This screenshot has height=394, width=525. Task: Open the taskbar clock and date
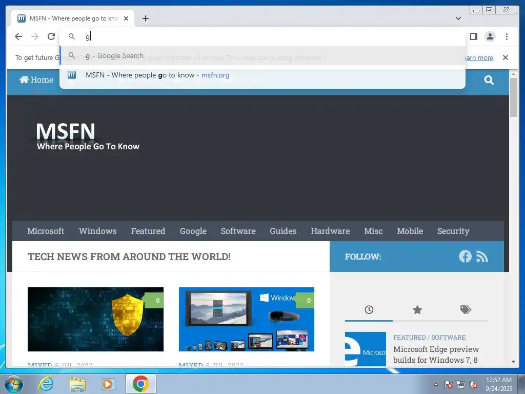click(499, 384)
